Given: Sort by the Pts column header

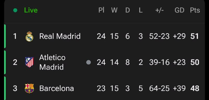Looking at the screenshot, I should tap(195, 10).
